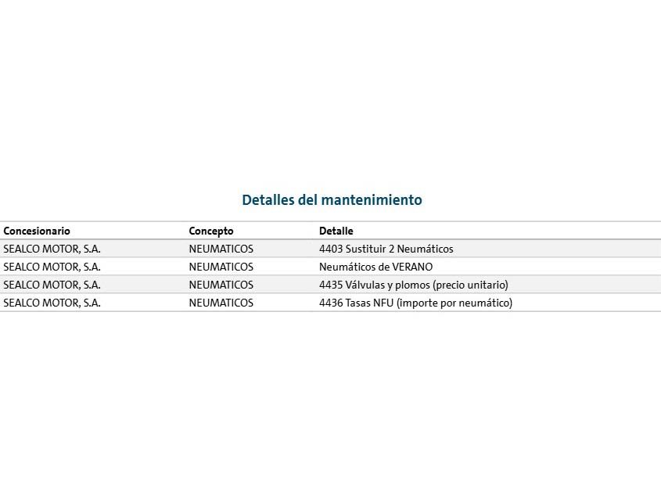Click the '(importe por neumático)' text

454,303
